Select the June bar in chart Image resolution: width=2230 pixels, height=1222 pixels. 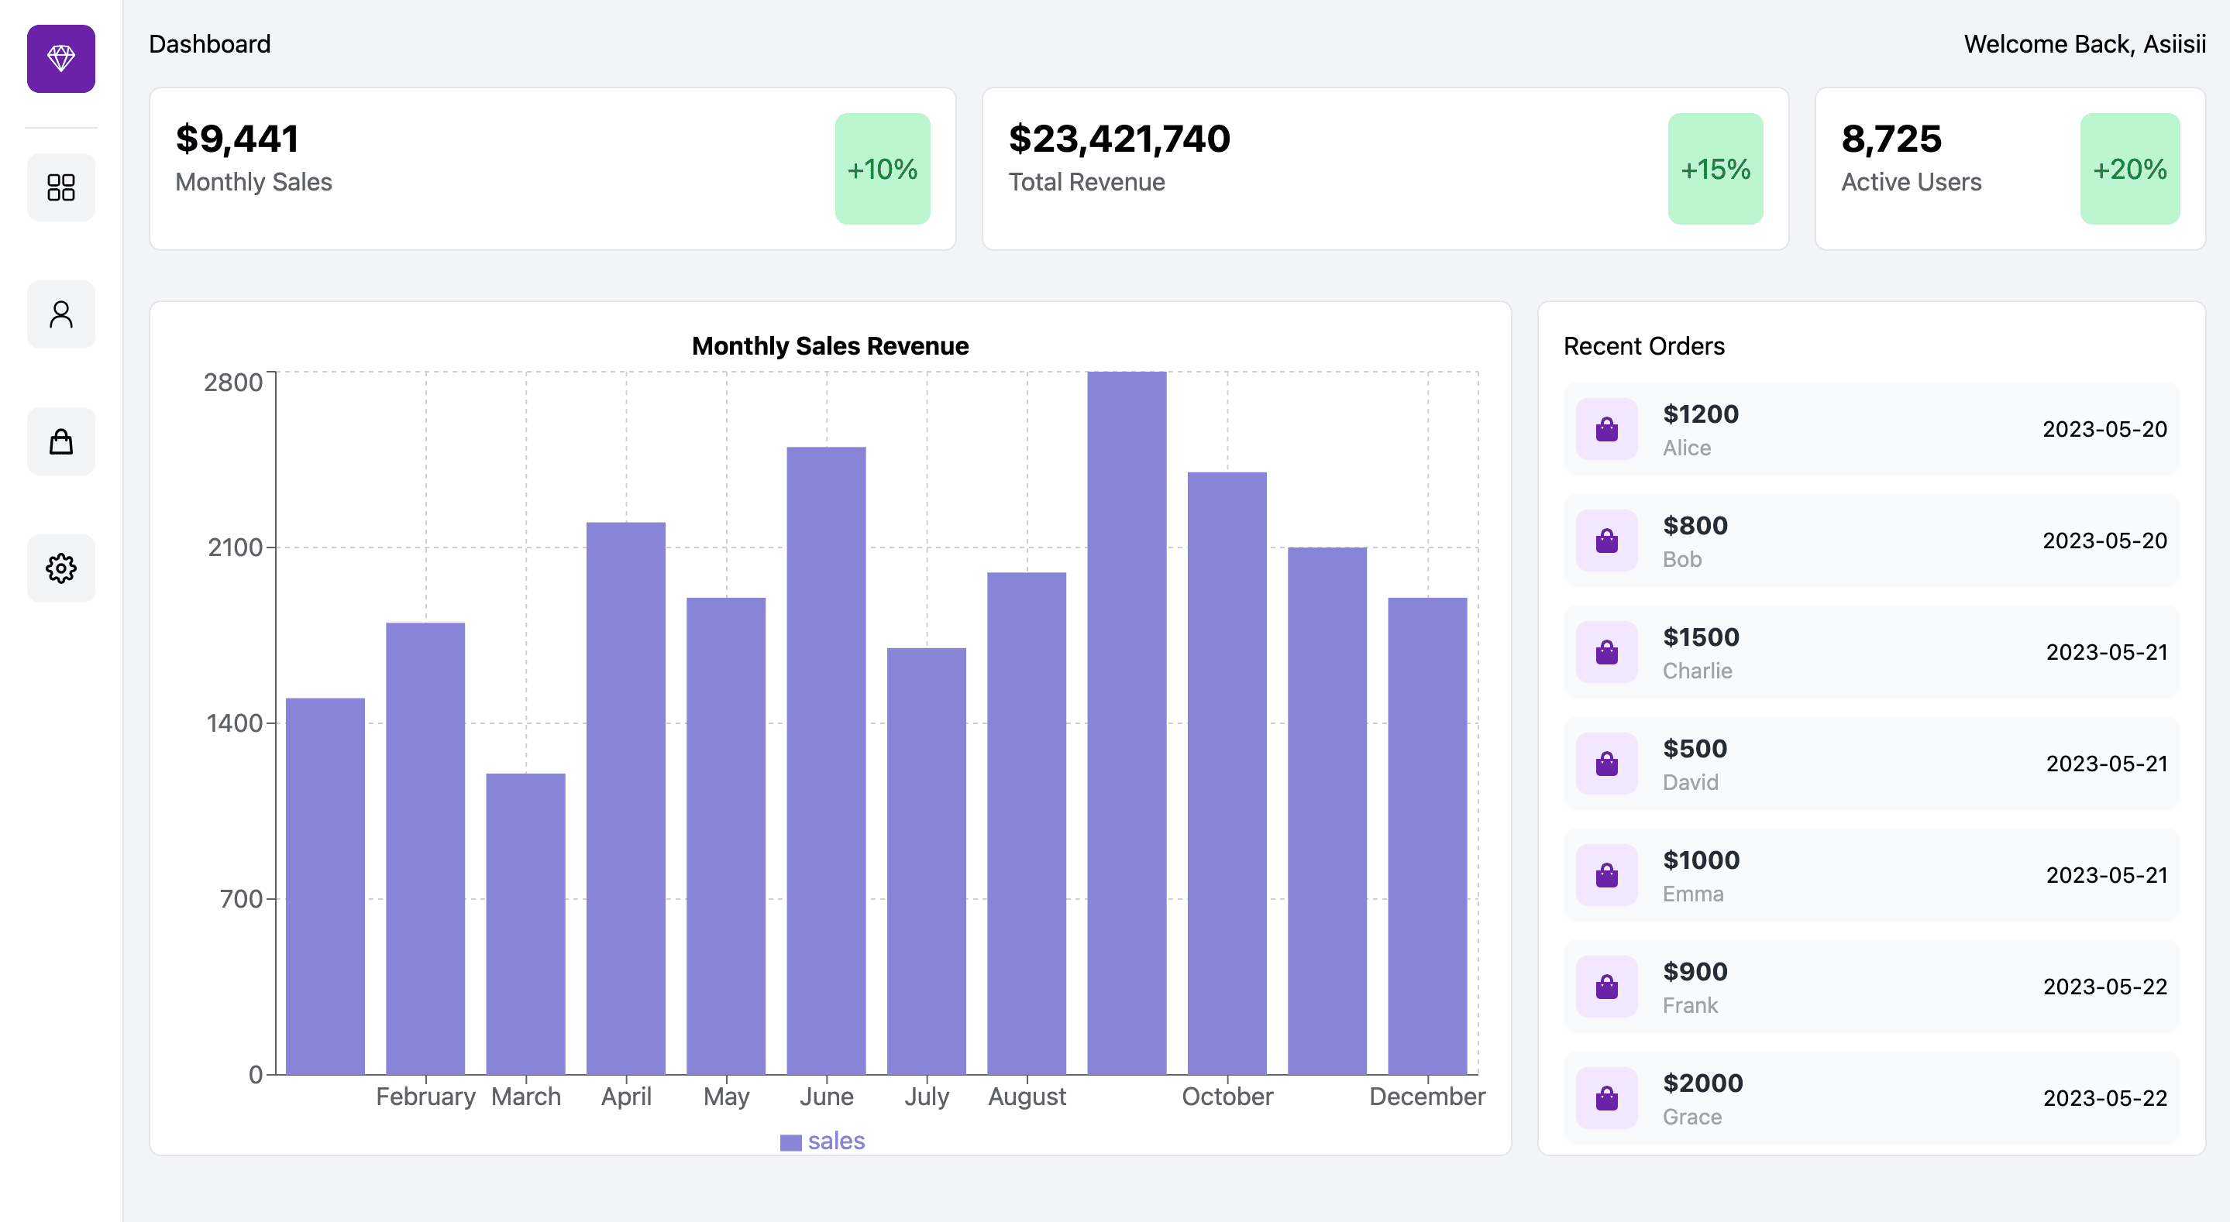(827, 760)
